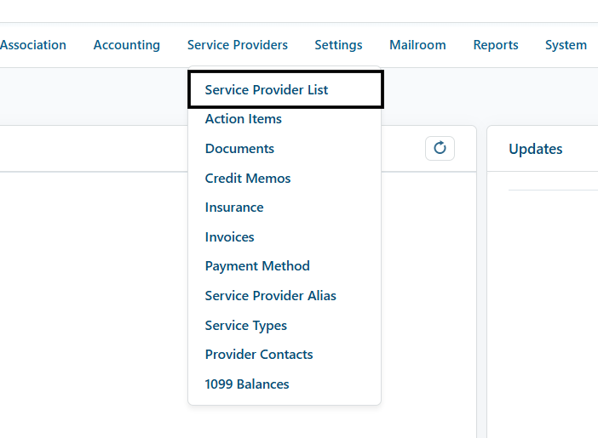
Task: Open the System navigation menu
Action: tap(566, 45)
